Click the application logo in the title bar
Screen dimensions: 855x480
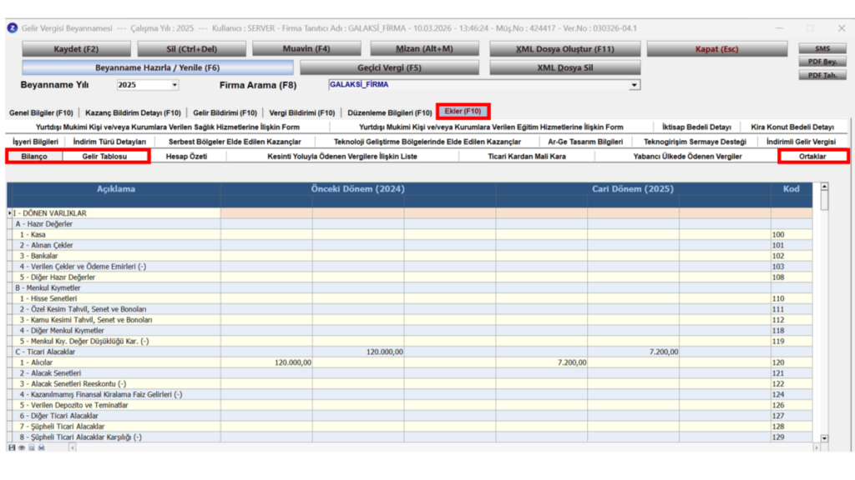[12, 27]
